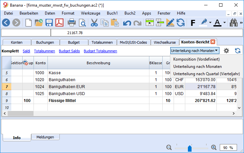Click the Save file floppy disk icon
Image resolution: width=244 pixels, height=153 pixels.
pyautogui.click(x=49, y=23)
